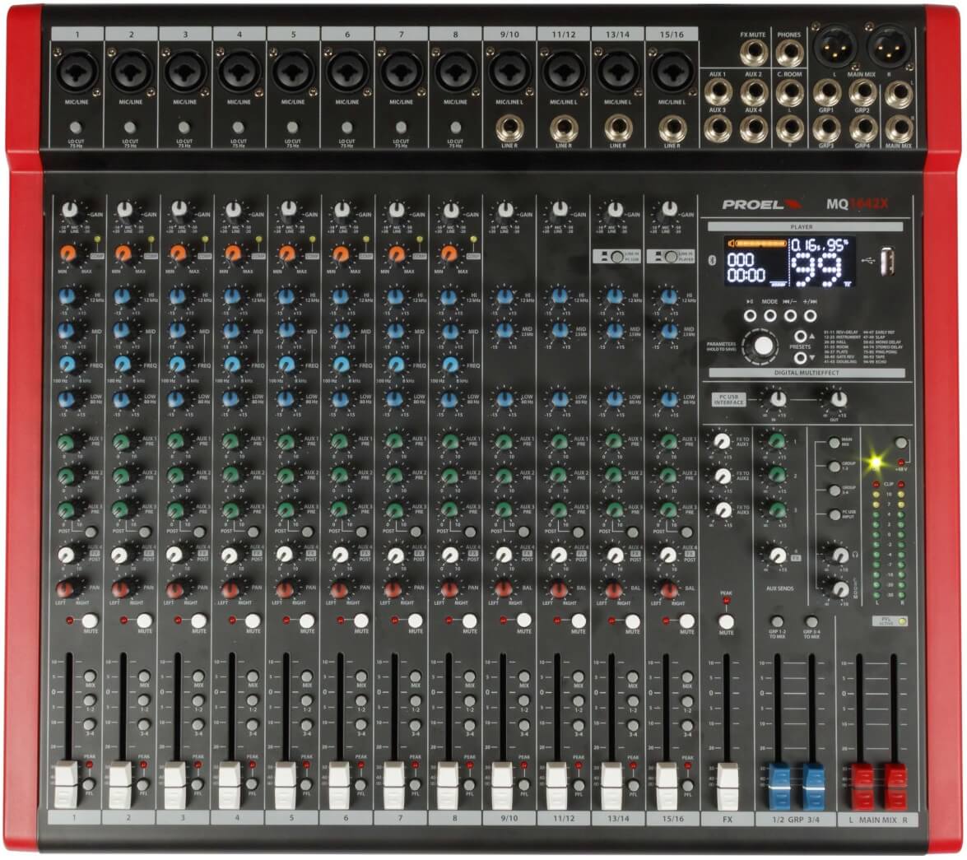Click channel 2 red PAN knob
The height and width of the screenshot is (860, 967).
(x=122, y=588)
